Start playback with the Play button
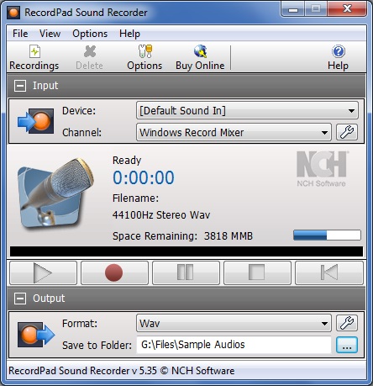 tap(43, 272)
